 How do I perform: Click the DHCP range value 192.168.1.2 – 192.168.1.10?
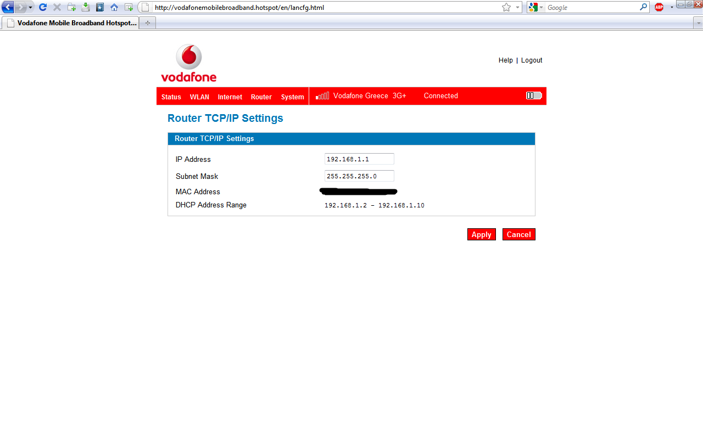click(x=375, y=205)
